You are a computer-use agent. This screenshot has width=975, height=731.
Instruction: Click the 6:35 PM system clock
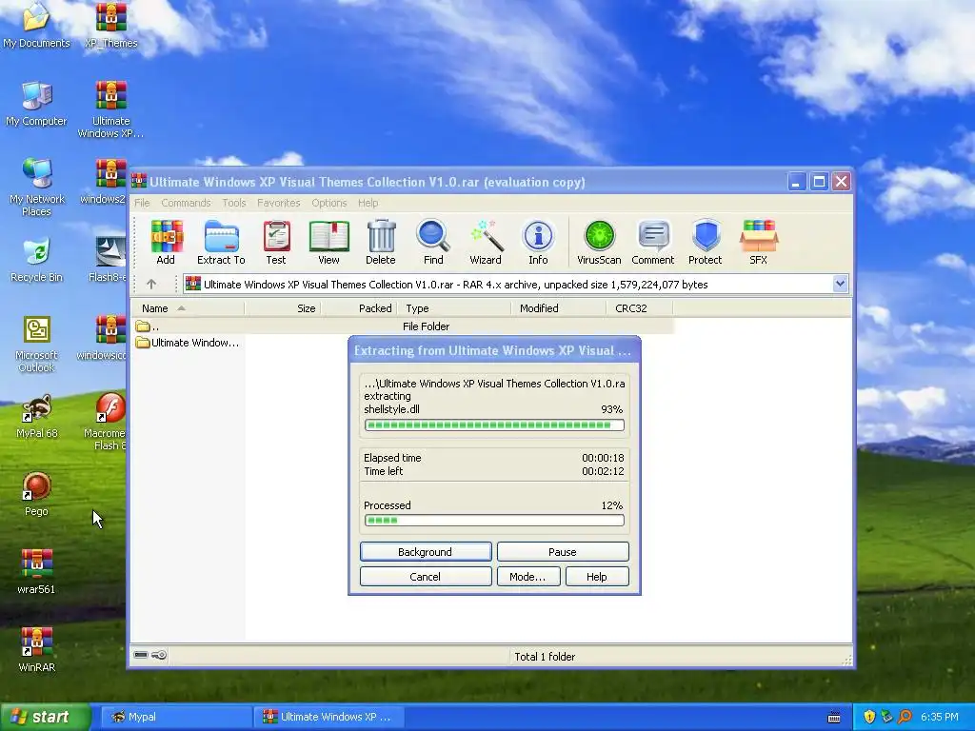[x=940, y=717]
